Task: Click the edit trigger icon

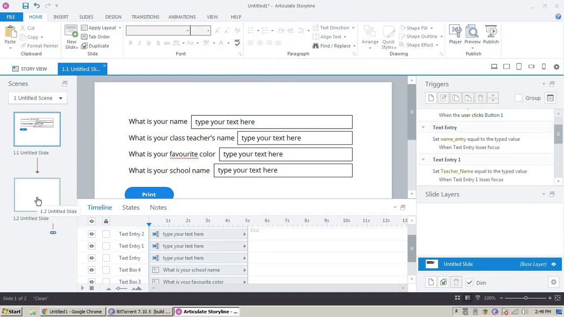Action: 443,98
